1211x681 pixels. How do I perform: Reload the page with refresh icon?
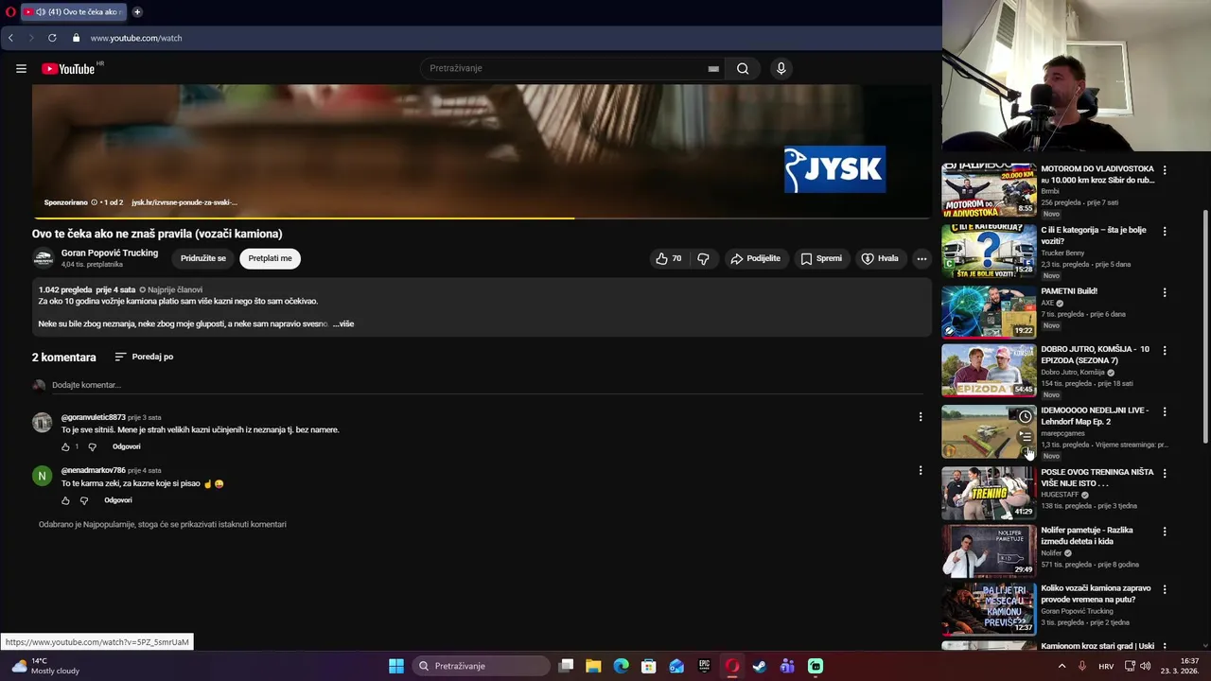(x=52, y=38)
